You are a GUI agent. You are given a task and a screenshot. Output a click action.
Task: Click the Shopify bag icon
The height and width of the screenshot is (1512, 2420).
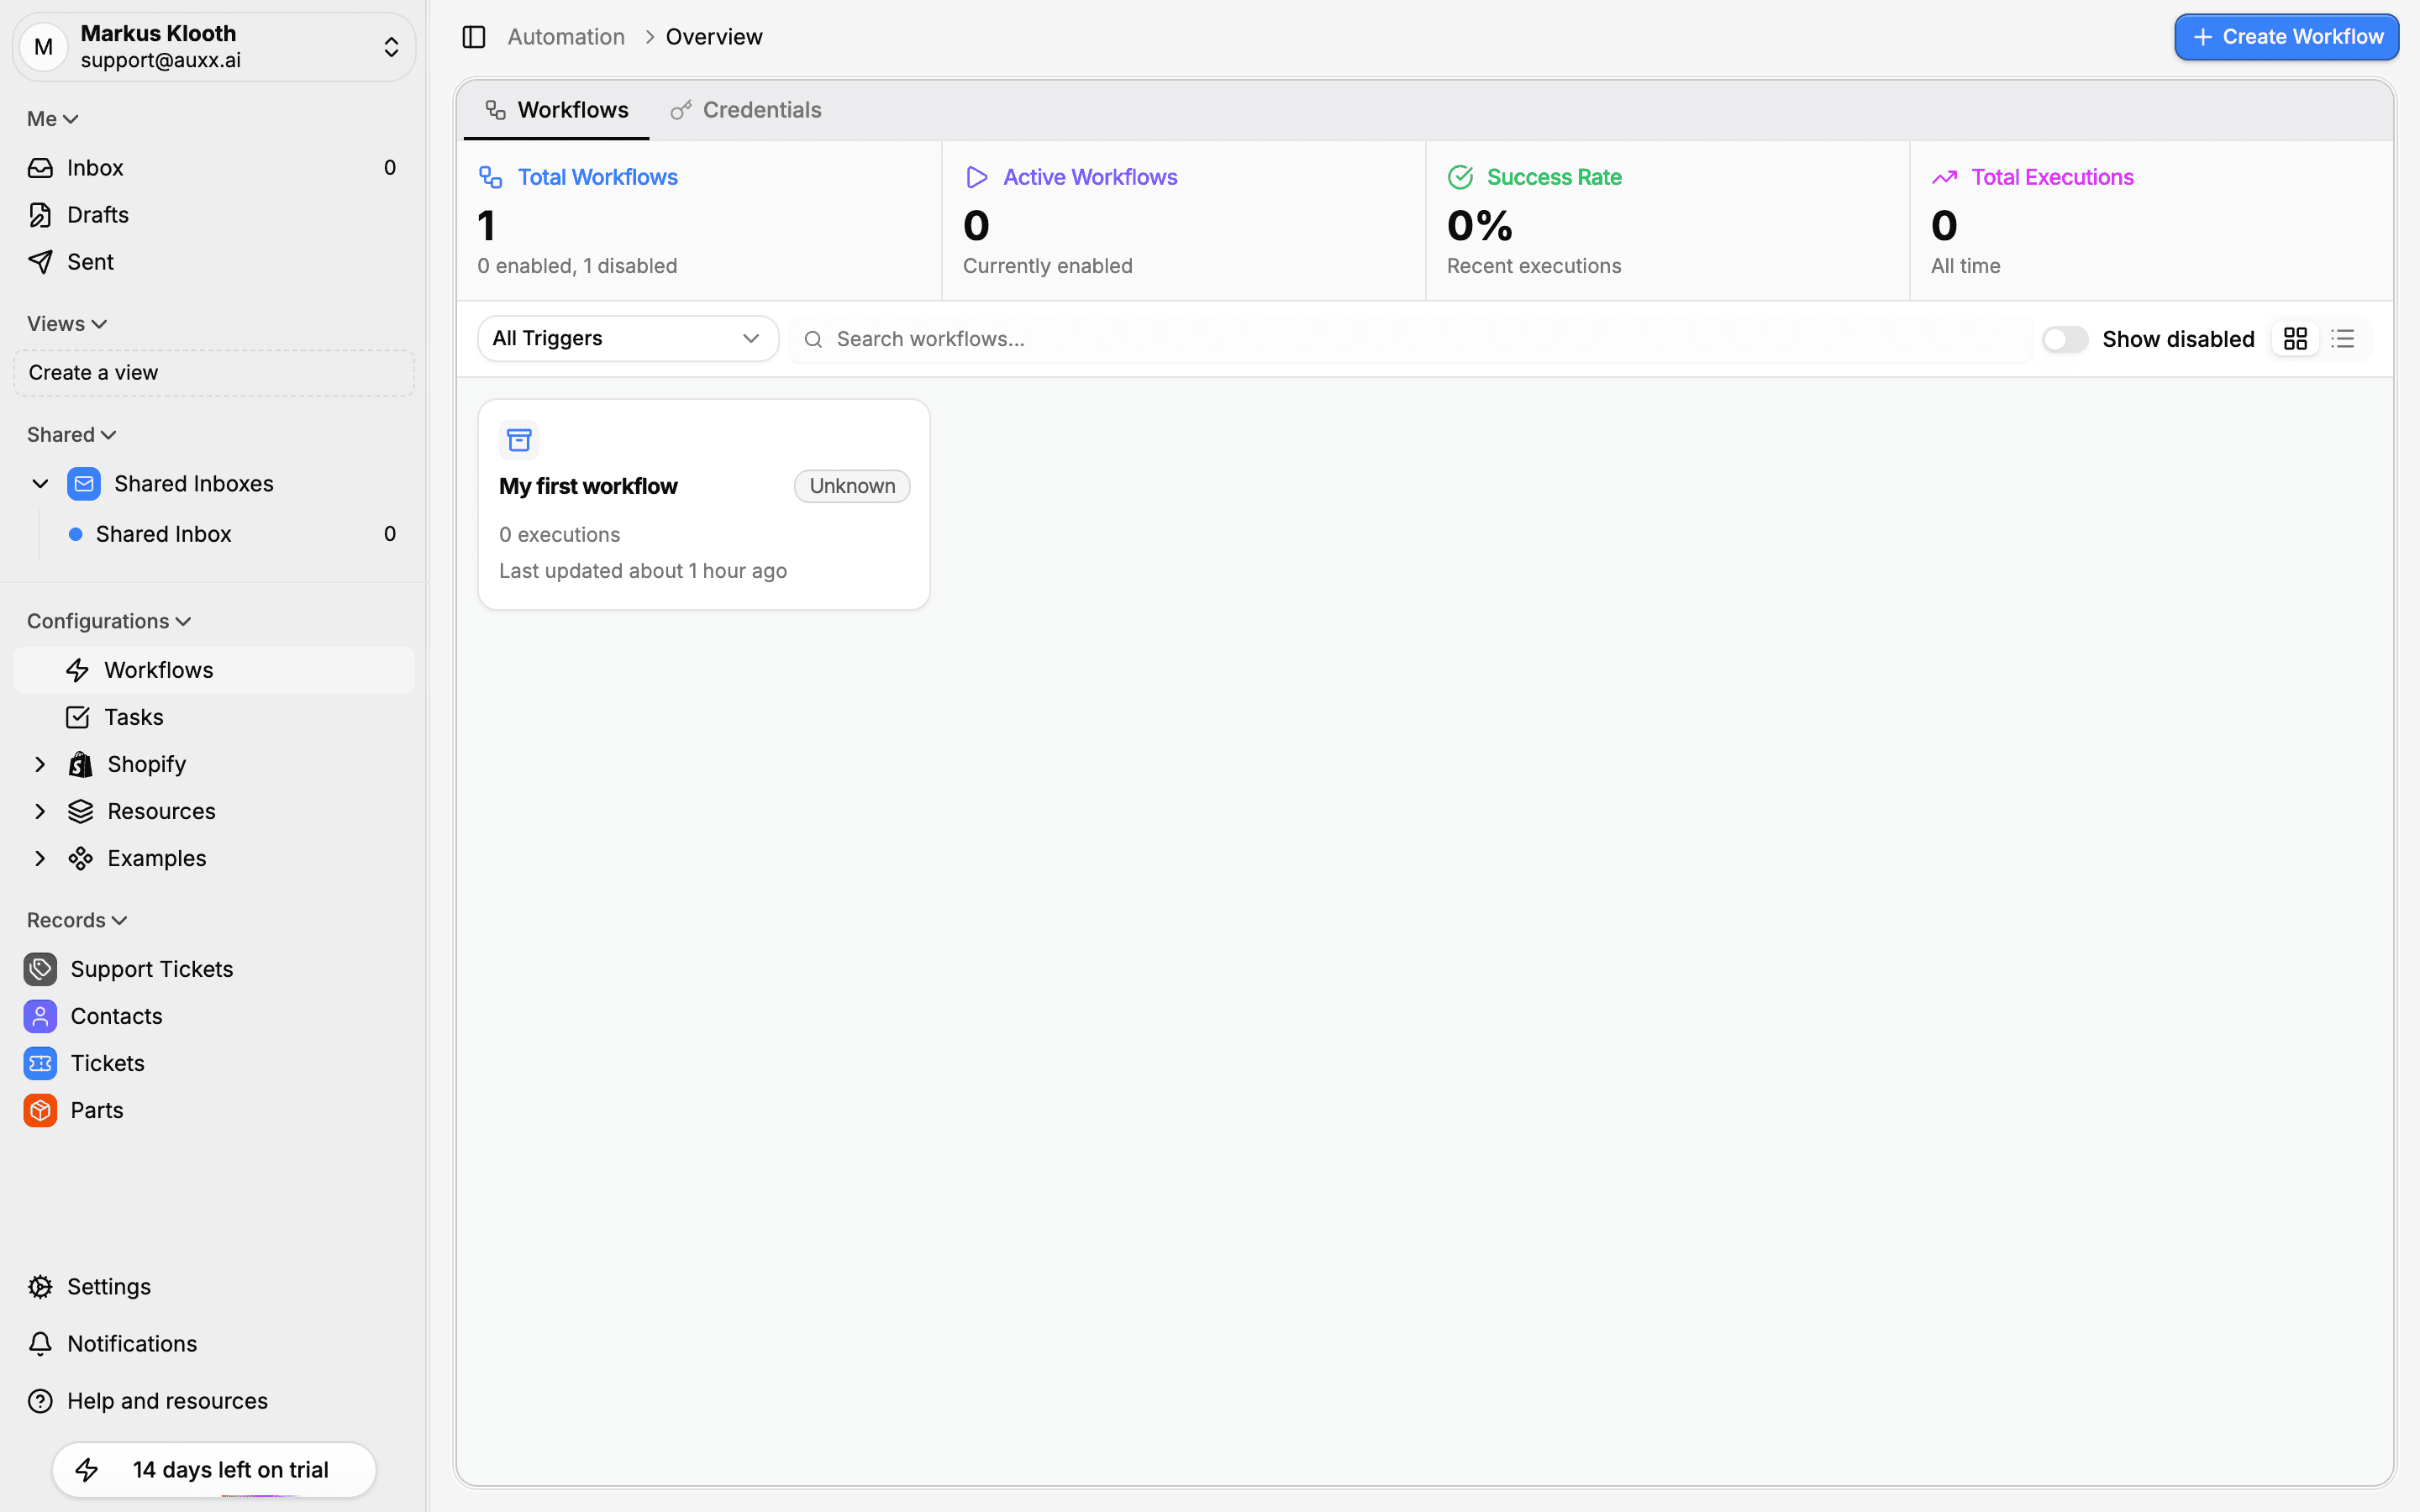click(80, 764)
